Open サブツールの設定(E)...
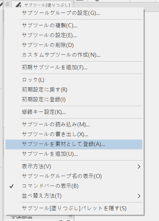The image size is (159, 221). coord(74,35)
